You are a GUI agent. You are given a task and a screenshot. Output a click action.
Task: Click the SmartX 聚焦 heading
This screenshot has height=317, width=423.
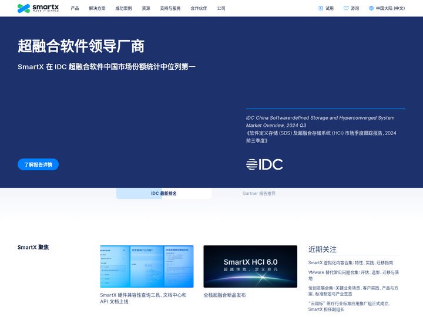pos(33,247)
